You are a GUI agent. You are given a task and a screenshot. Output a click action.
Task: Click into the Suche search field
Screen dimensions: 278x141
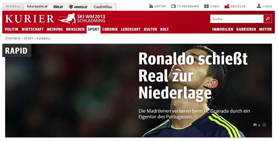coord(237,19)
